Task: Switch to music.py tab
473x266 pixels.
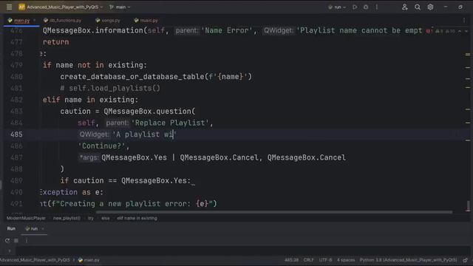Action: [x=146, y=21]
